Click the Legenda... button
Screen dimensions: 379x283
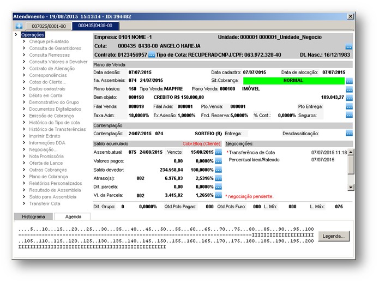click(x=334, y=236)
